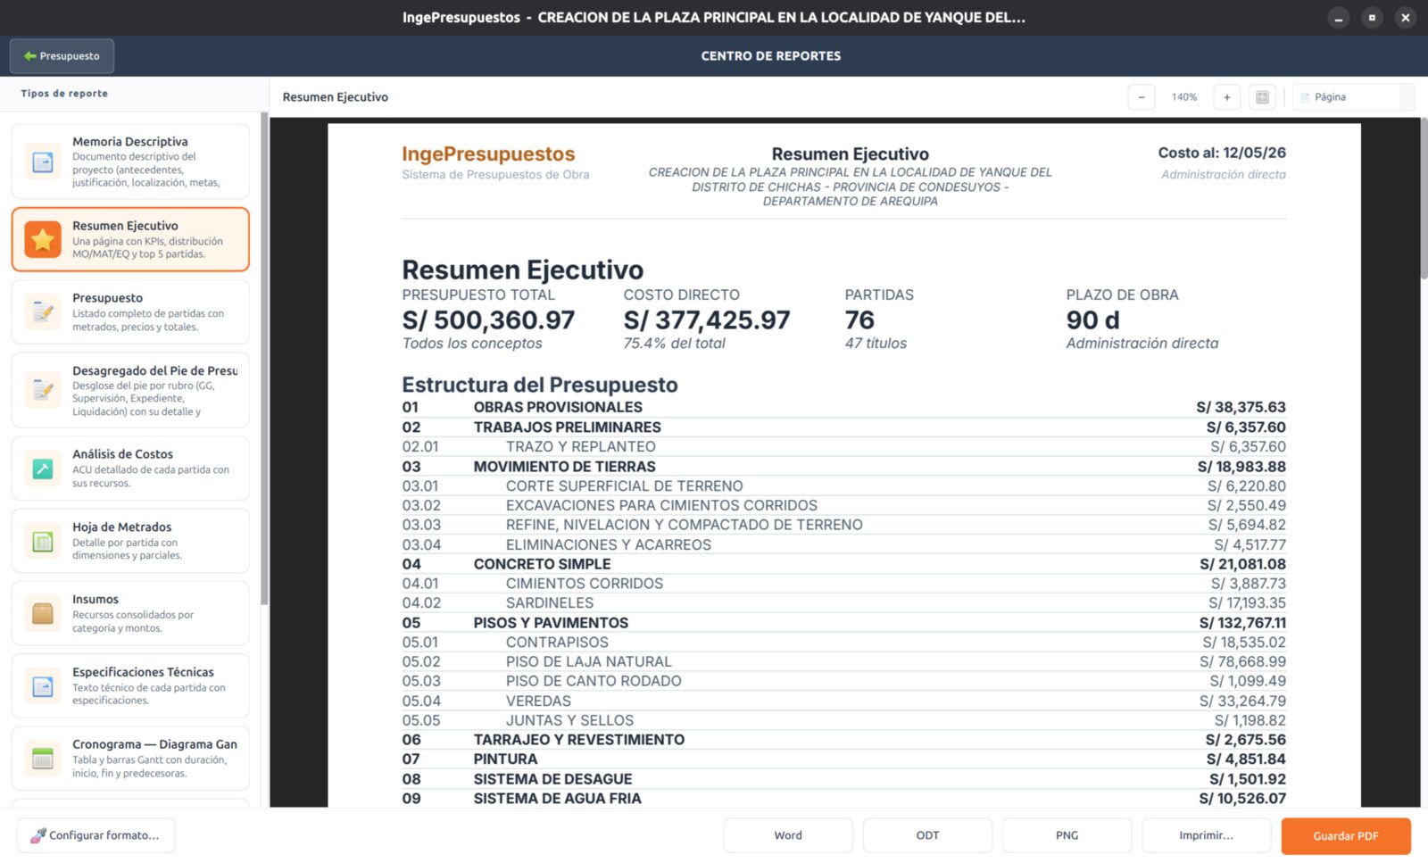Click the "TRAZO Y REPLANTEO" row
The height and width of the screenshot is (863, 1428).
pyautogui.click(x=844, y=447)
